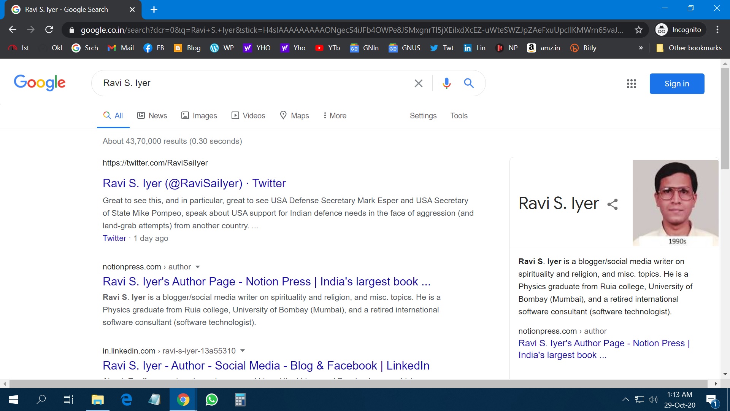
Task: Open Chrome's three-dot menu
Action: 718,29
